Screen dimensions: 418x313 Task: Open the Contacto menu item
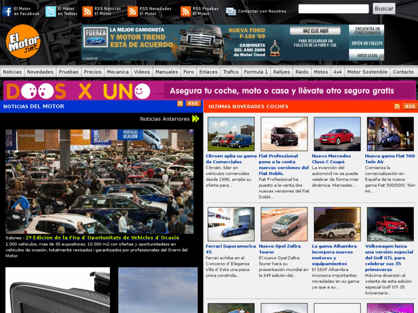pos(403,72)
